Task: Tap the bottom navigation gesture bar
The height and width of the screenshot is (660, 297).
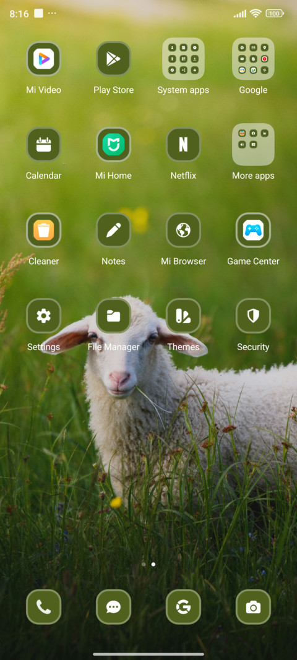Action: pyautogui.click(x=148, y=654)
